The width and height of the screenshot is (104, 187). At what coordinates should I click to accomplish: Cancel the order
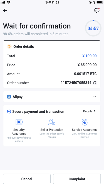[x=27, y=179]
